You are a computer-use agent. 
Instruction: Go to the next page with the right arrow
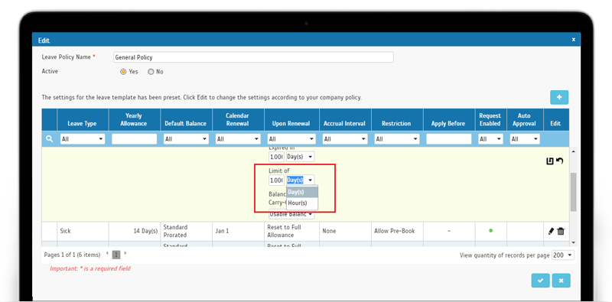click(x=125, y=254)
